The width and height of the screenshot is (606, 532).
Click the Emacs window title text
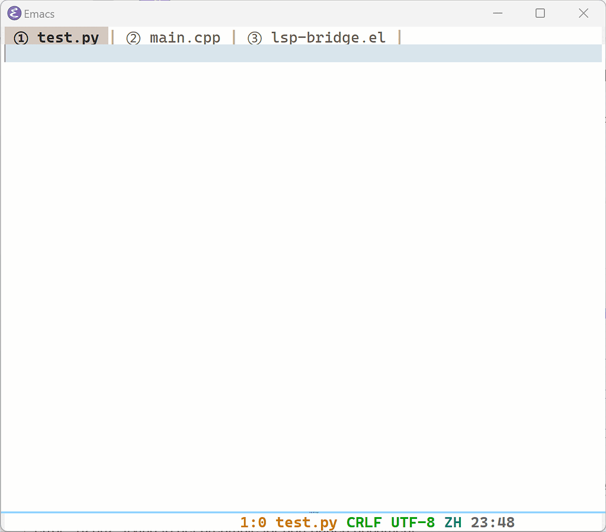pos(39,14)
